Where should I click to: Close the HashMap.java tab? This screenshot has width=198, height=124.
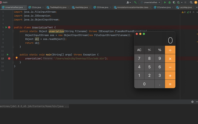coord(90,7)
